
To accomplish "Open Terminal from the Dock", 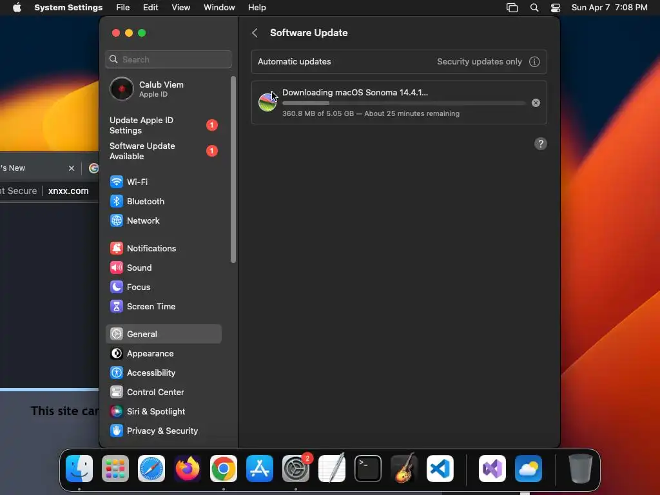I will point(368,469).
